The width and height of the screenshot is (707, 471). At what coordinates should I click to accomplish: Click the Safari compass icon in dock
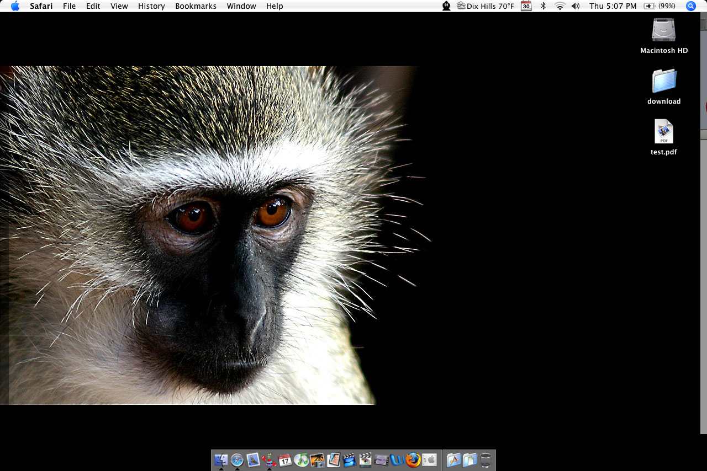point(237,459)
